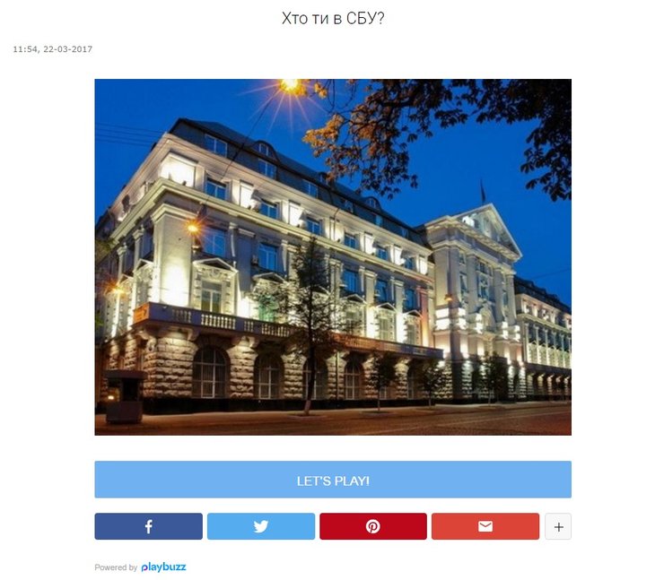
Task: Click the 'Хто ти в СБУ?' heading
Action: 333,18
